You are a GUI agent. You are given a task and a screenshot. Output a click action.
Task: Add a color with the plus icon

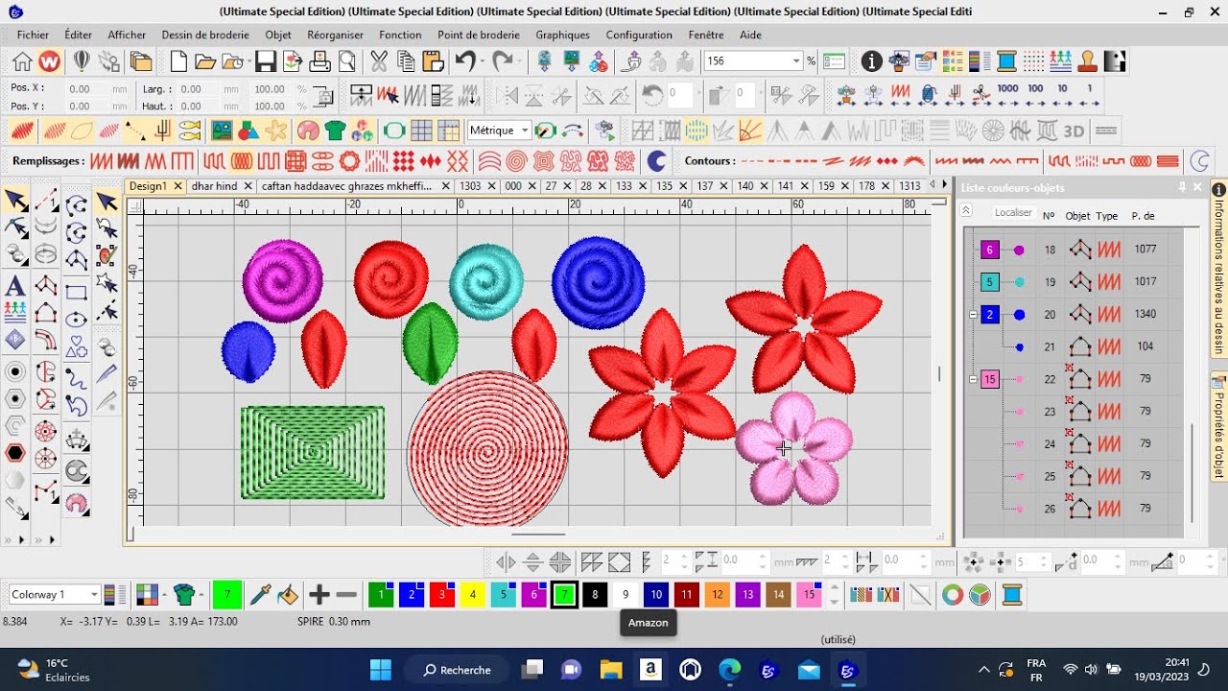(x=319, y=595)
